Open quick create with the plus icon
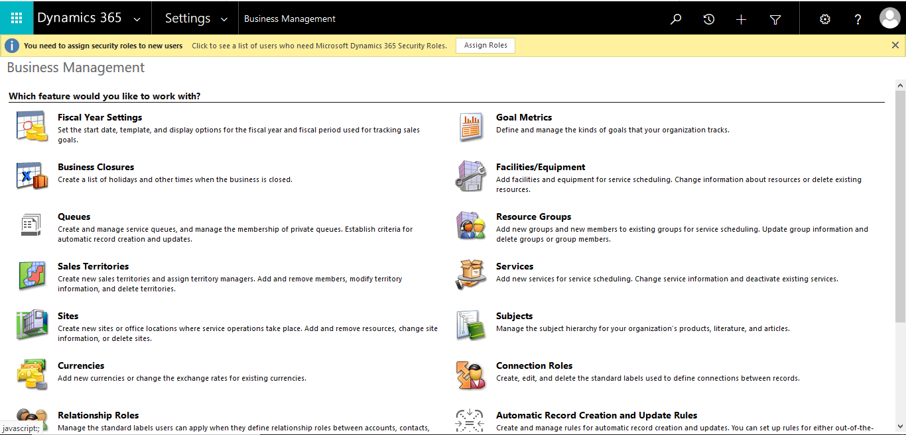Image resolution: width=906 pixels, height=435 pixels. (x=741, y=18)
